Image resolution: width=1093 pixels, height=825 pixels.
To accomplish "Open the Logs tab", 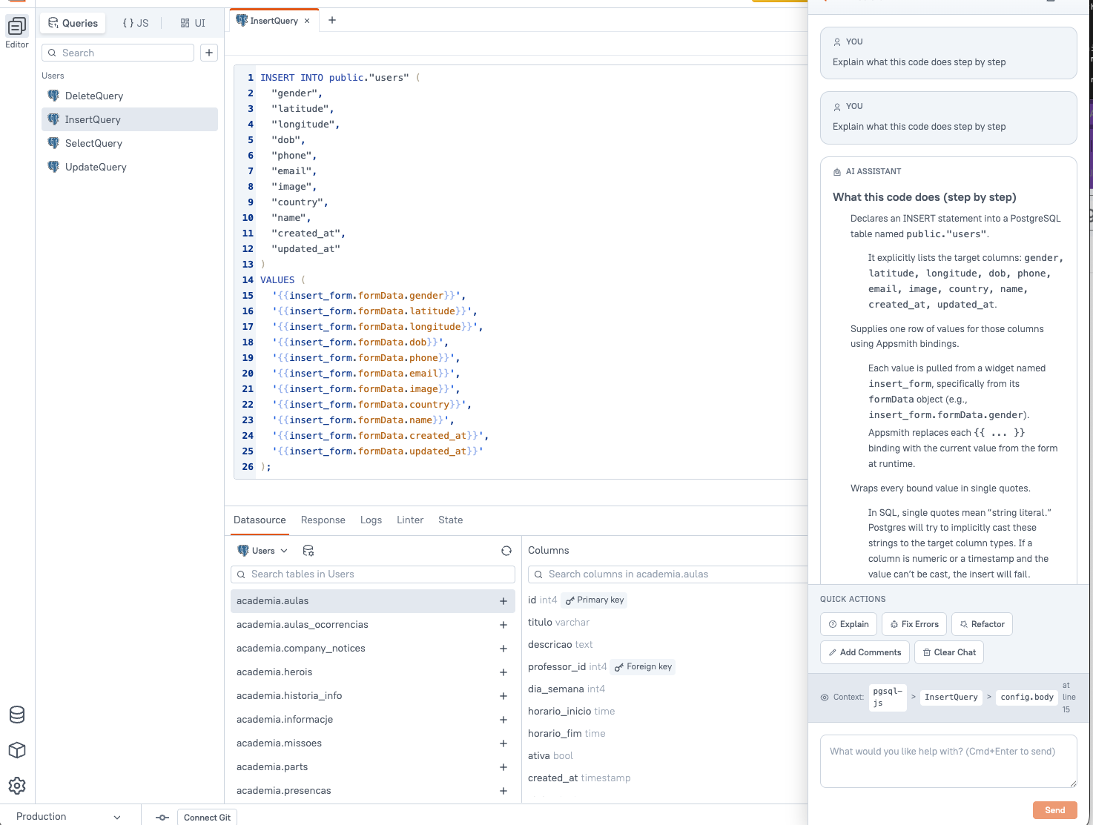I will (371, 520).
